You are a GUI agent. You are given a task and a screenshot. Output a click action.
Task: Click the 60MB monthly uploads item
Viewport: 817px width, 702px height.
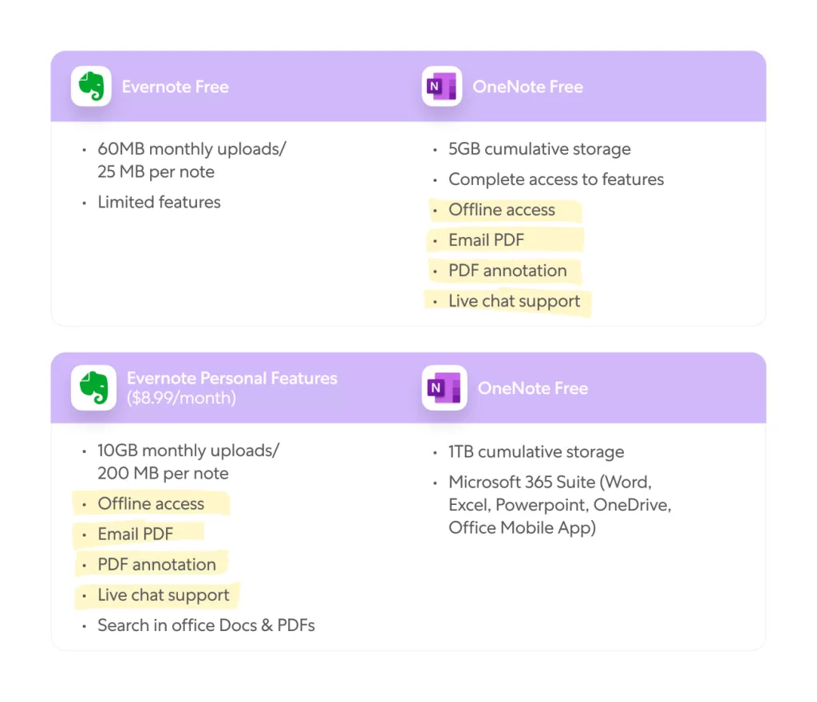[x=191, y=149]
